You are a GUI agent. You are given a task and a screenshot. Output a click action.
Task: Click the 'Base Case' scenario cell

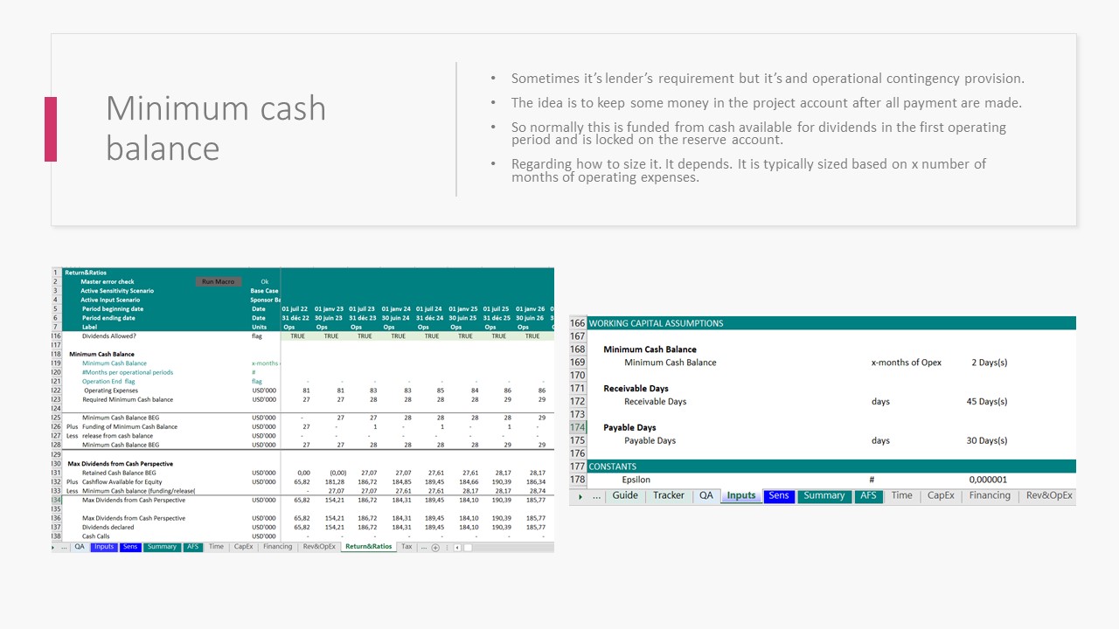click(264, 291)
